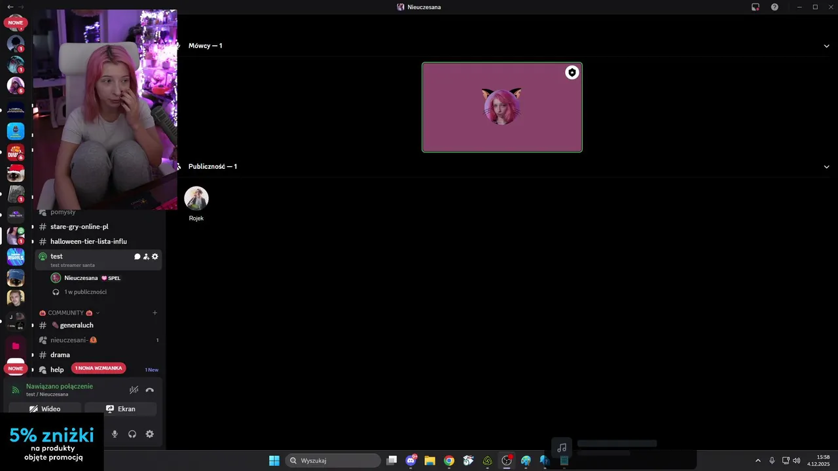Screen dimensions: 838x471
Task: Open user settings gear in user panel
Action: (x=150, y=434)
